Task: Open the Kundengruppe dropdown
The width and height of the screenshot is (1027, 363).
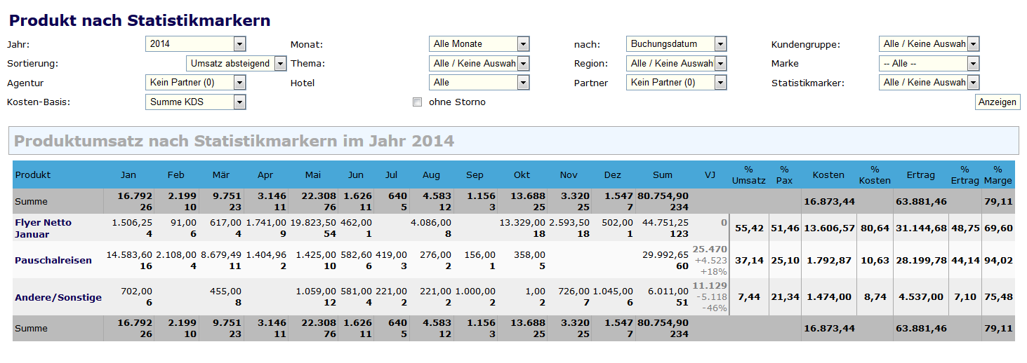Action: 929,44
